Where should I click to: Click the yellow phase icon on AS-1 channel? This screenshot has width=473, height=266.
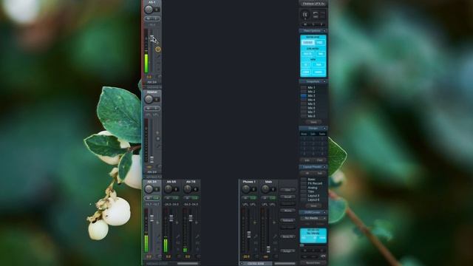point(157,50)
